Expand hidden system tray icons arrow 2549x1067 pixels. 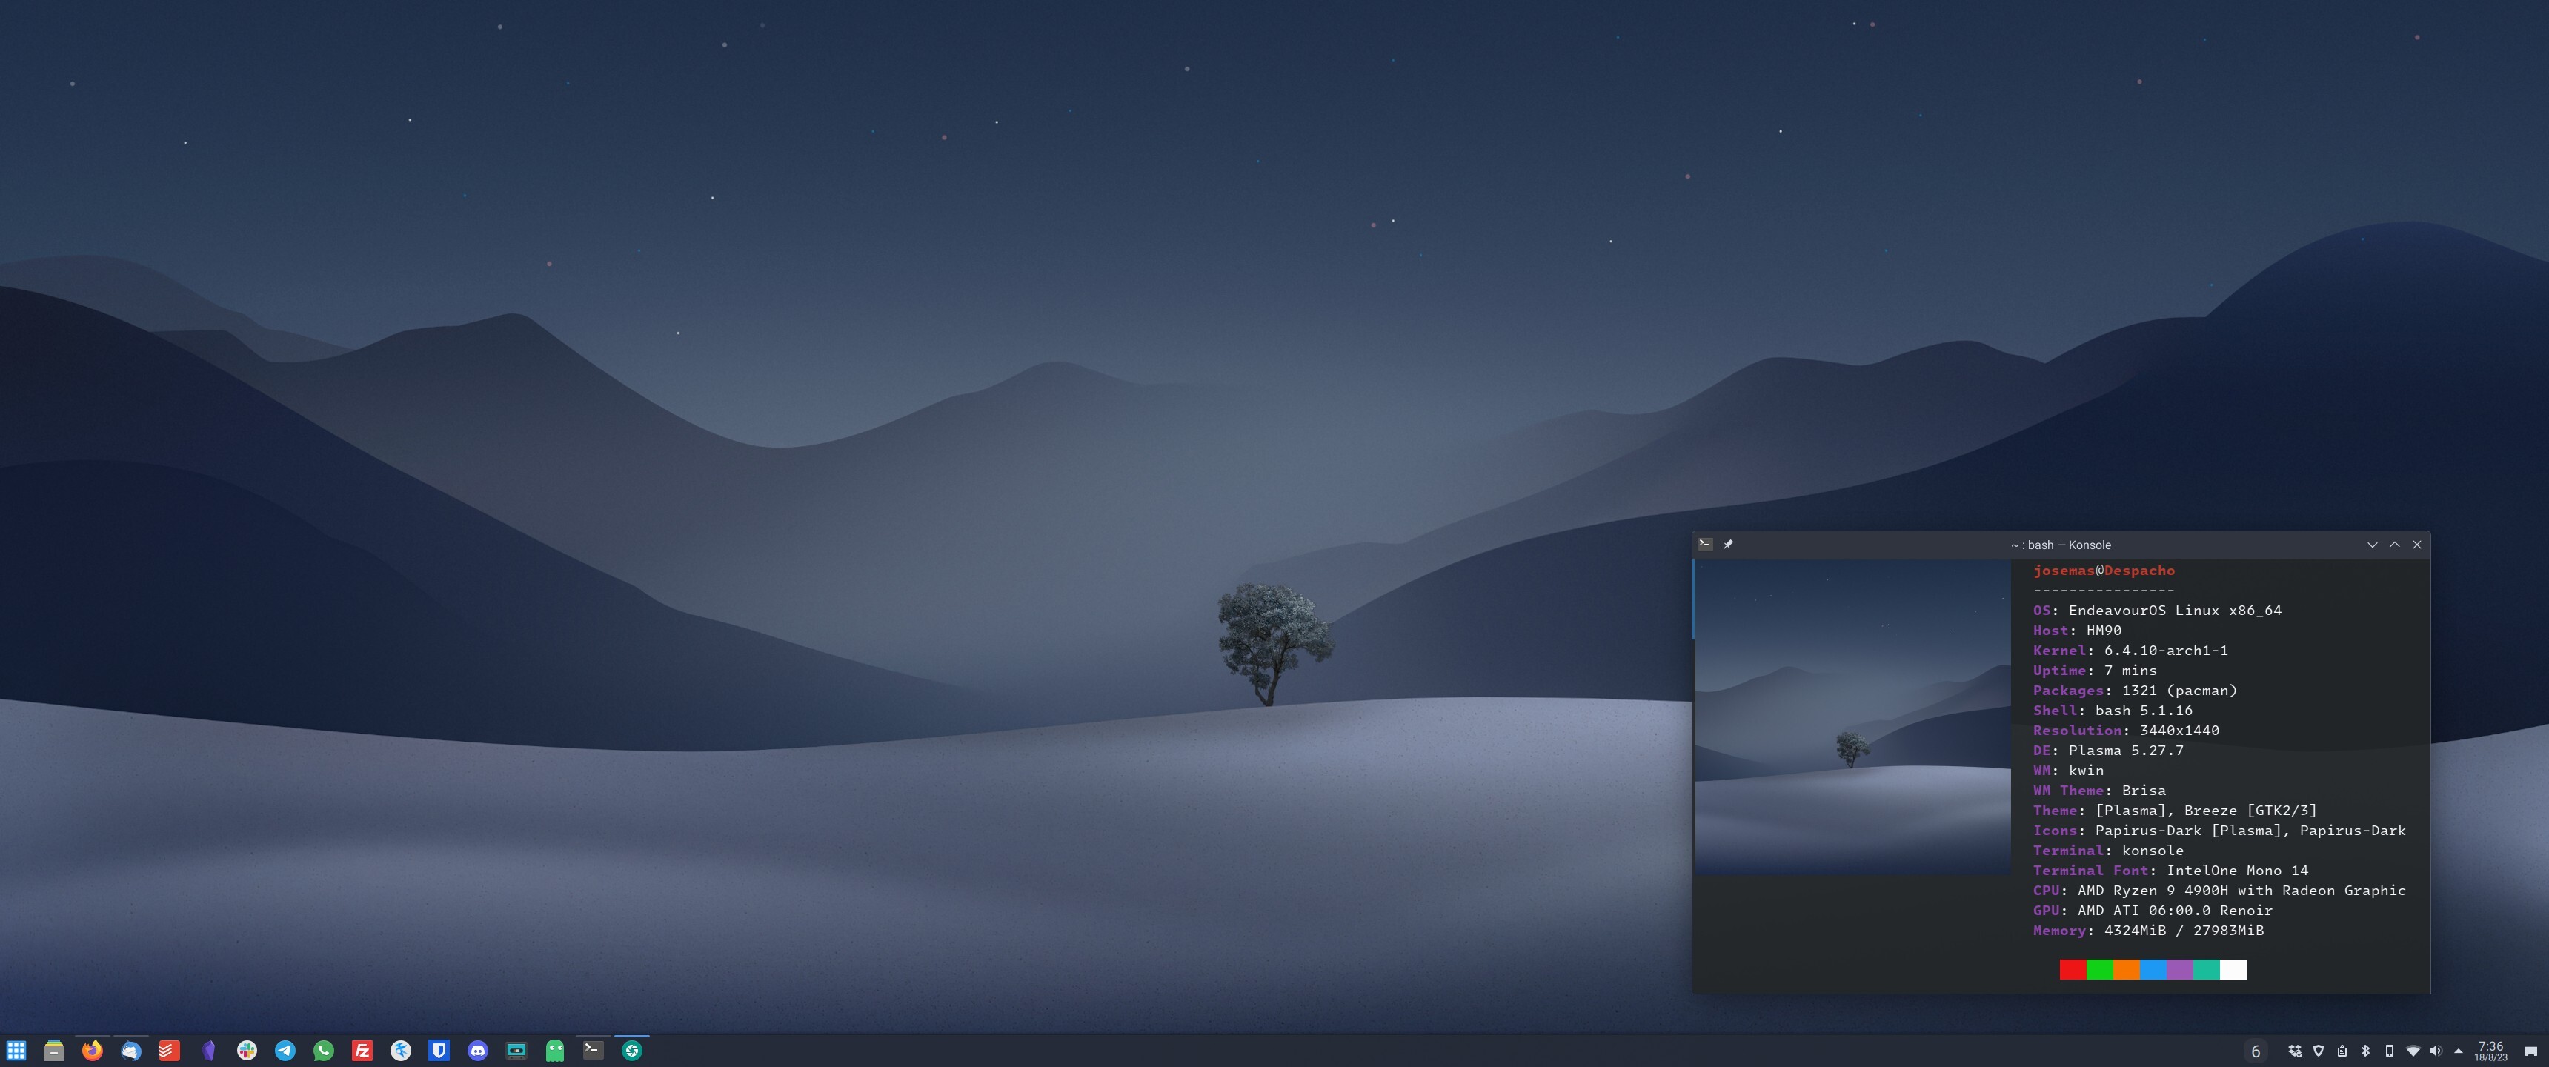click(x=2458, y=1051)
